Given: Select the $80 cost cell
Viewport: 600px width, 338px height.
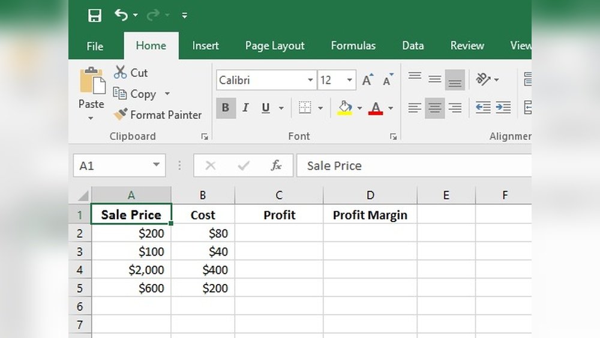Looking at the screenshot, I should pyautogui.click(x=203, y=233).
